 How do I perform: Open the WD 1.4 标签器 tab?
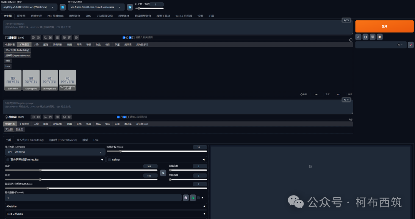point(184,16)
